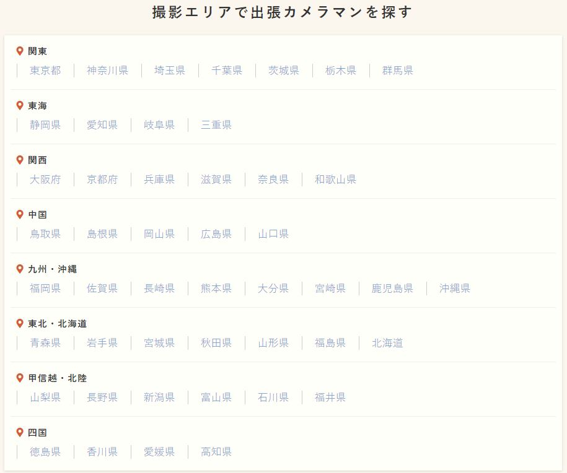Viewport: 567px width, 473px height.
Task: Open the 高知県 link
Action: 216,452
